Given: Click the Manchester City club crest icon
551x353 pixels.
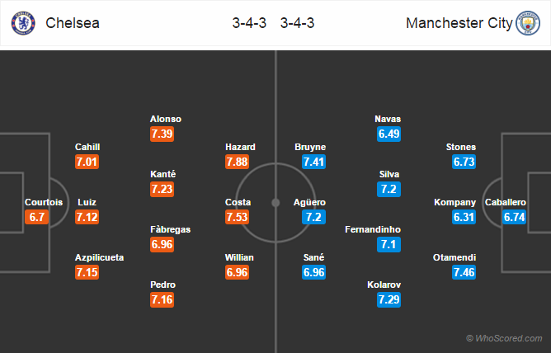Looking at the screenshot, I should pyautogui.click(x=528, y=23).
